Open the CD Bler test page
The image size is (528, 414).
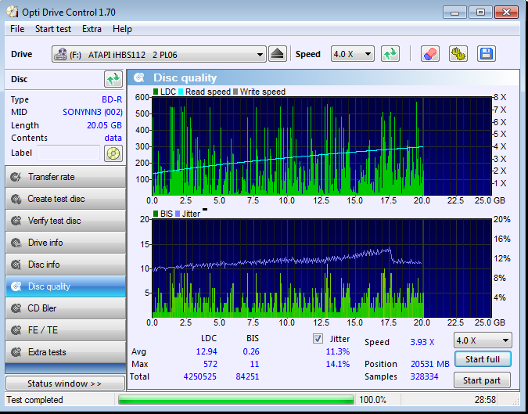pos(66,308)
